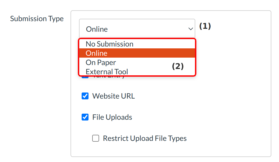Select On Paper from the dropdown list

point(101,62)
